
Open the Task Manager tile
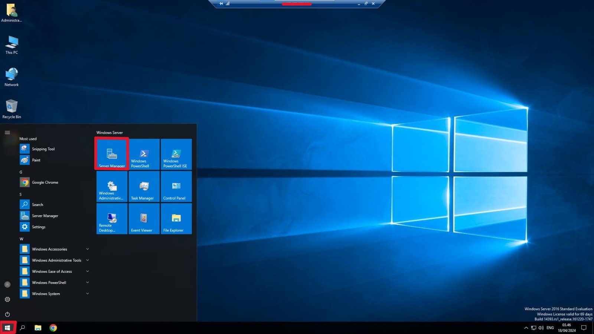(x=144, y=186)
